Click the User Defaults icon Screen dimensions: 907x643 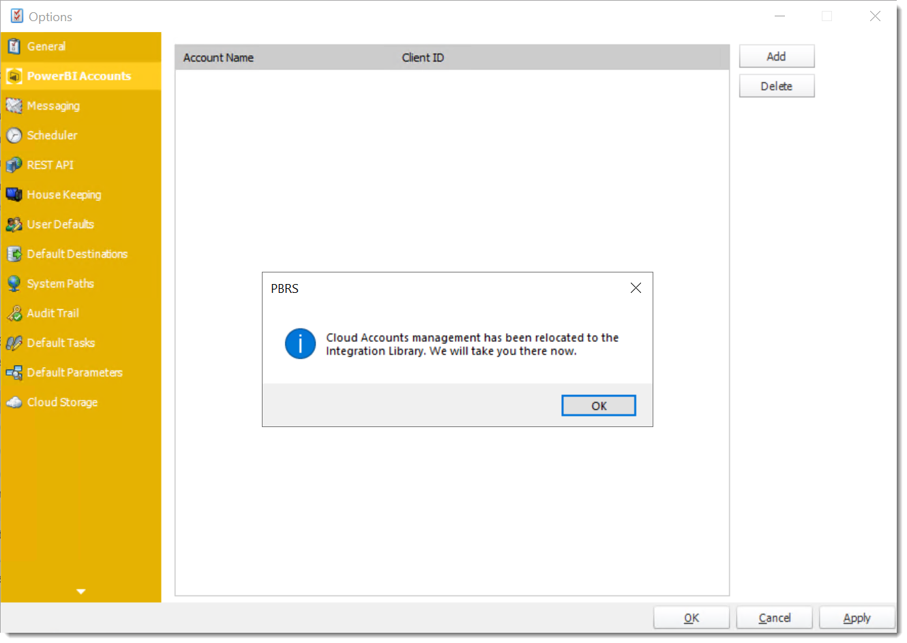pyautogui.click(x=15, y=224)
